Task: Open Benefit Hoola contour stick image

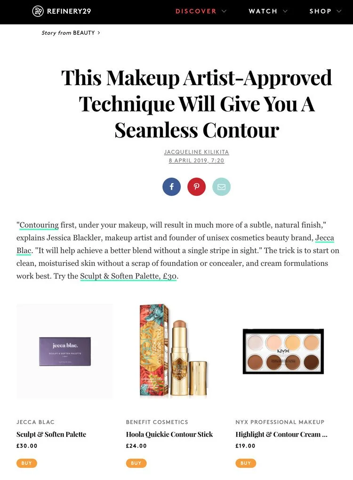Action: [x=174, y=351]
